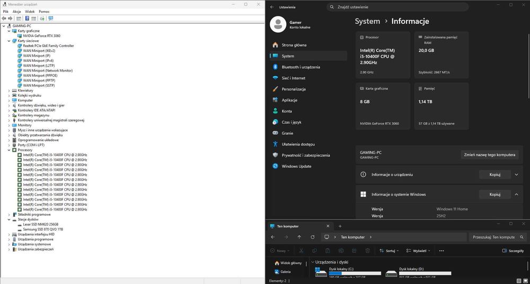
Task: Open the Akcja menu in Device Manager
Action: [16, 12]
